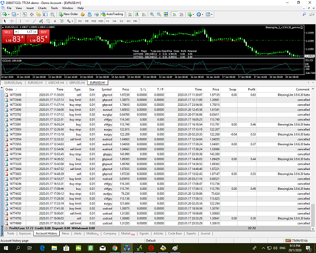Switch to the GBPUSD,H4 chart tab
Viewport: 316px width, 253px height.
tap(77, 82)
